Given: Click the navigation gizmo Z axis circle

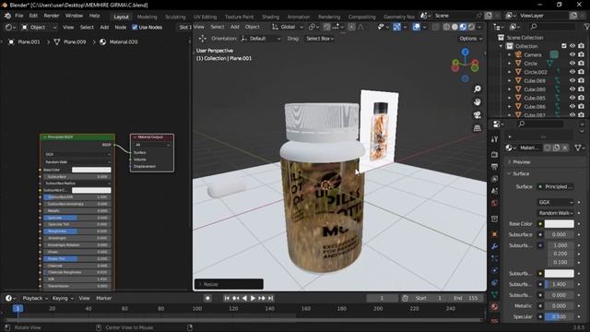Looking at the screenshot, I should click(x=466, y=53).
